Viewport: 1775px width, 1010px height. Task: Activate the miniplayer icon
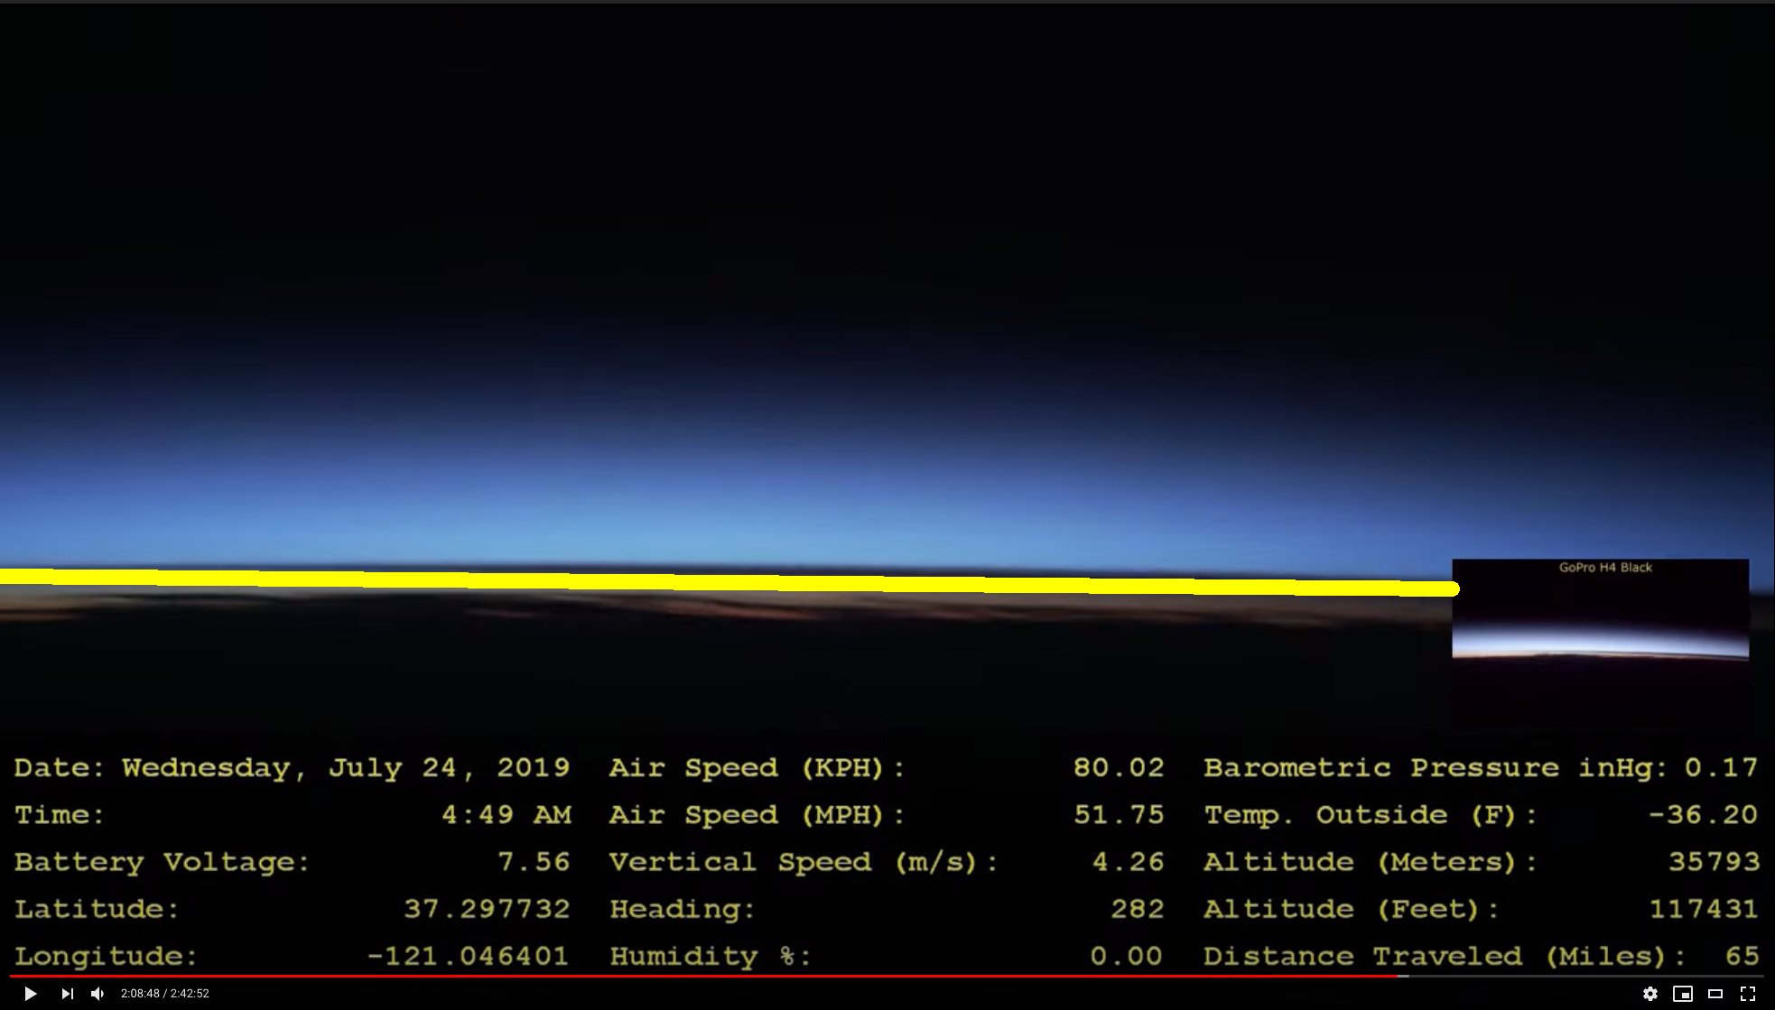pyautogui.click(x=1682, y=994)
